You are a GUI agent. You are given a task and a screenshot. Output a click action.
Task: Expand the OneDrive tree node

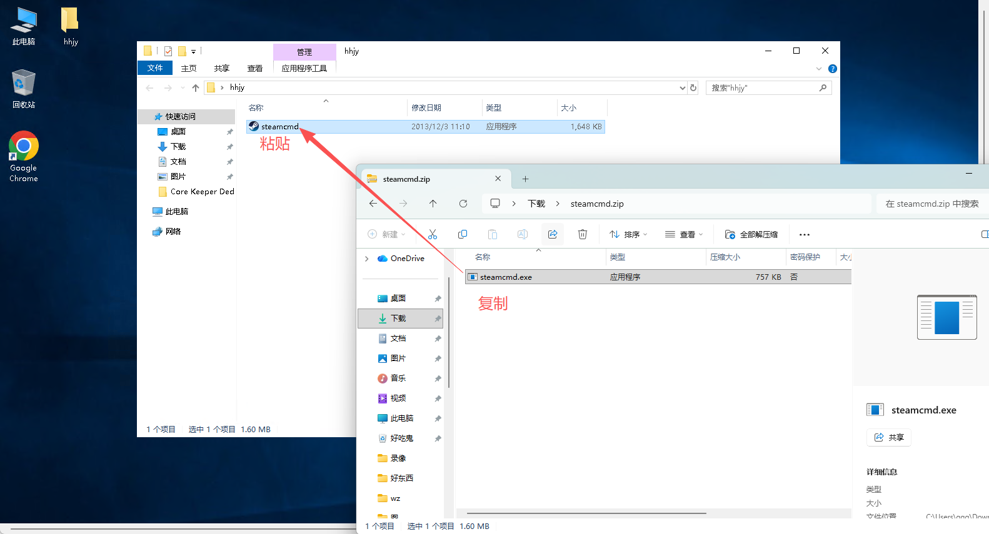click(367, 259)
